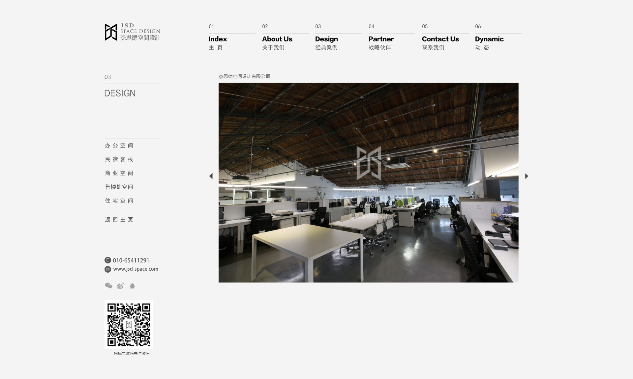The image size is (633, 379).
Task: Click the phone icon beside 010-65411291
Action: click(x=108, y=260)
